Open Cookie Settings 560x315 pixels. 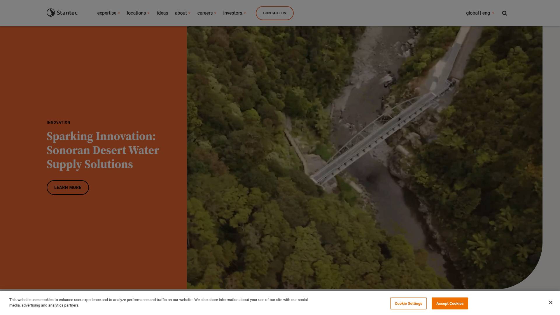pos(408,303)
